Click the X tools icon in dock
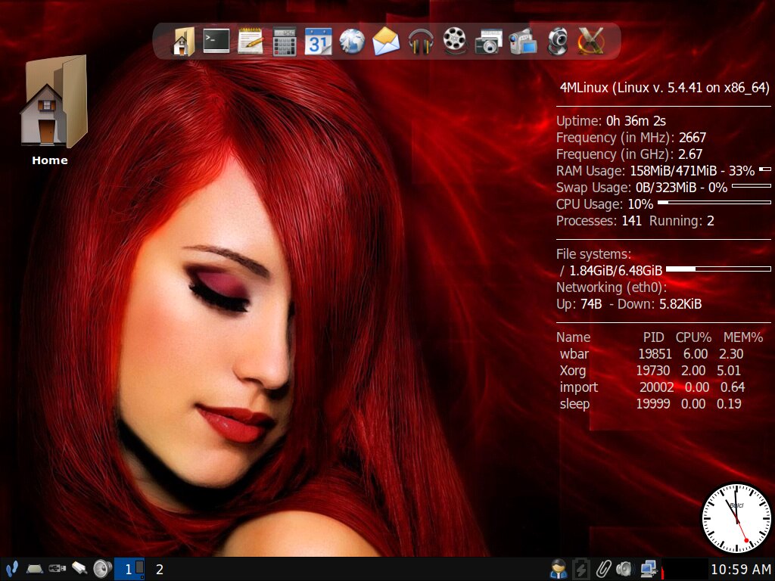Screen dimensions: 775x581 tap(591, 41)
